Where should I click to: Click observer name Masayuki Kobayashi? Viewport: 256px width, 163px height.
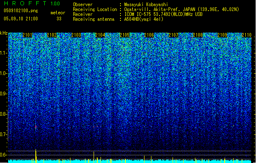click(x=146, y=4)
